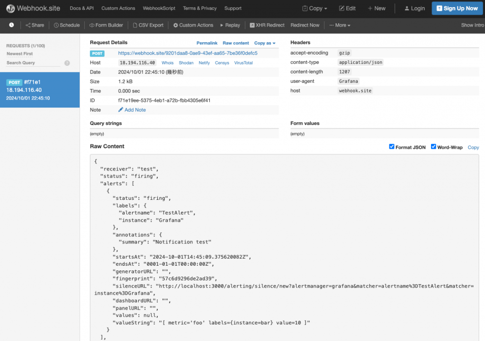
Task: Click the search query help icon
Action: [67, 63]
